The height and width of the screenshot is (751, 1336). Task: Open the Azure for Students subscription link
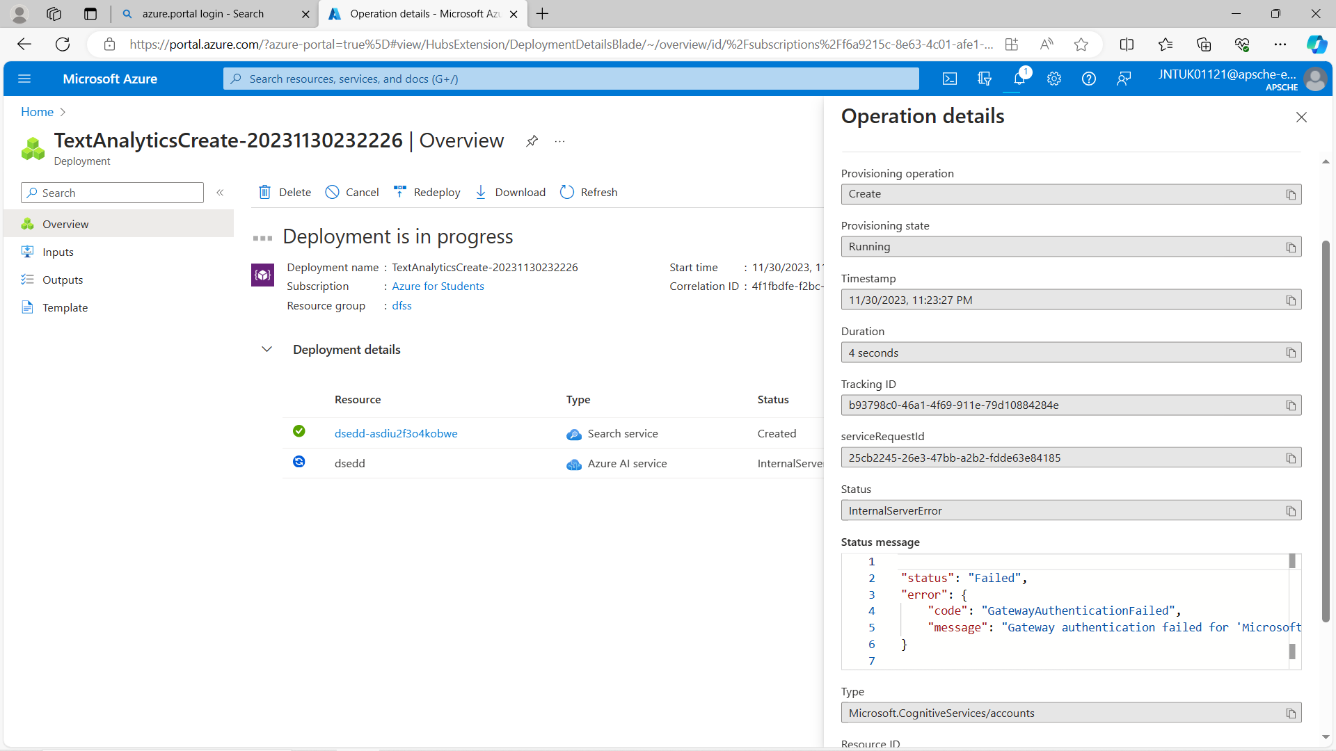(438, 286)
